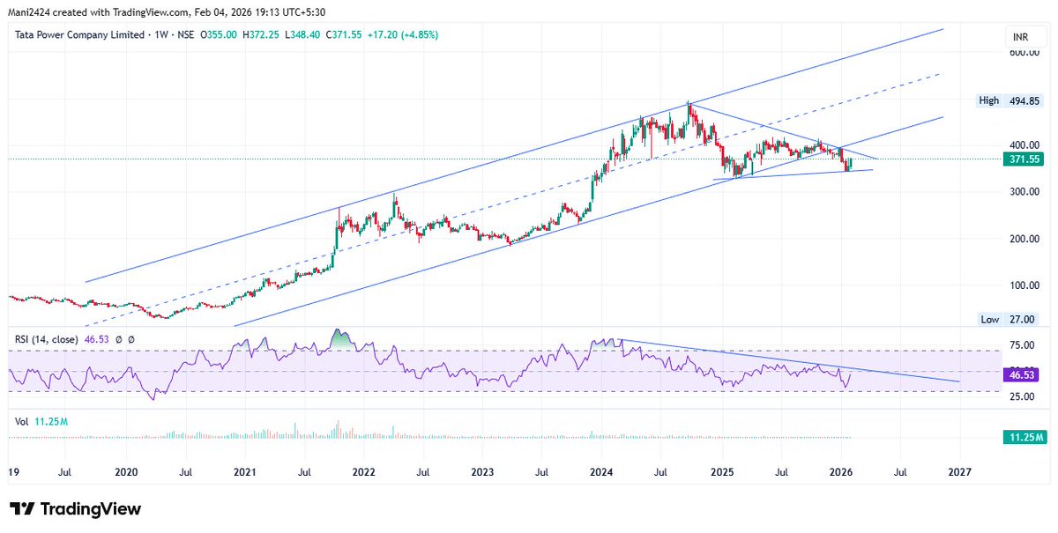Click the Low 27.00 marker label

coord(1010,320)
